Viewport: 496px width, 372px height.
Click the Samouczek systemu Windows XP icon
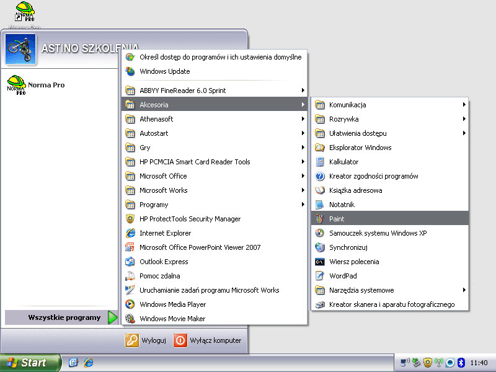tap(320, 233)
